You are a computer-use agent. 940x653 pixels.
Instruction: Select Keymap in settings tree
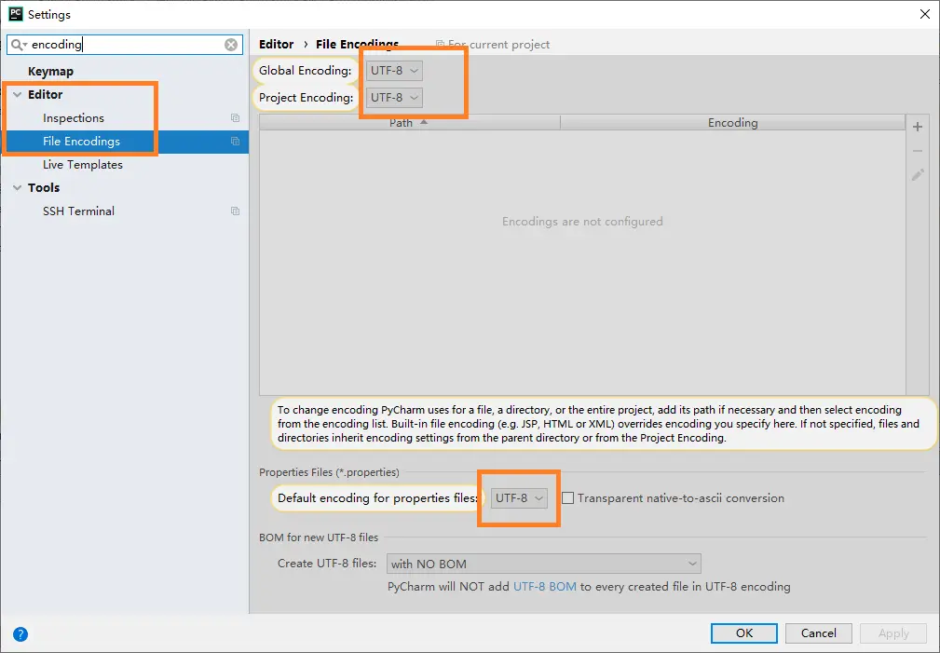50,72
